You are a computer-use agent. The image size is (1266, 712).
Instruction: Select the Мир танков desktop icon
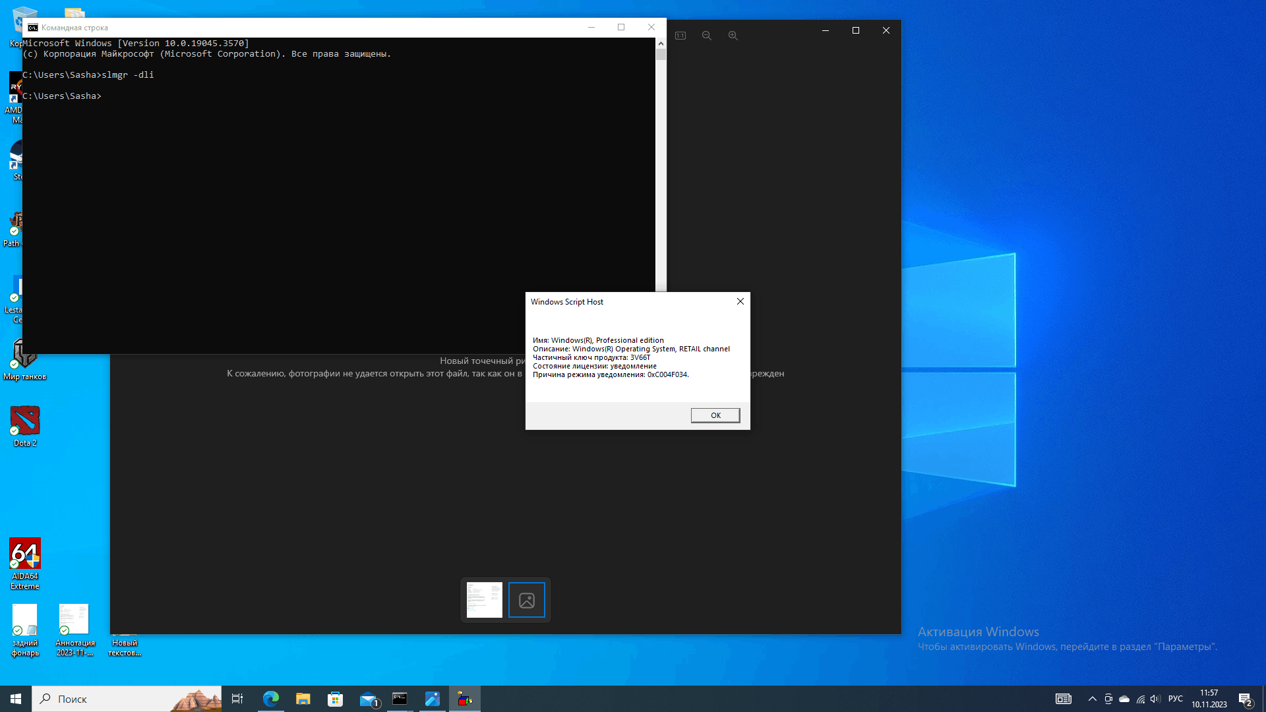(25, 360)
